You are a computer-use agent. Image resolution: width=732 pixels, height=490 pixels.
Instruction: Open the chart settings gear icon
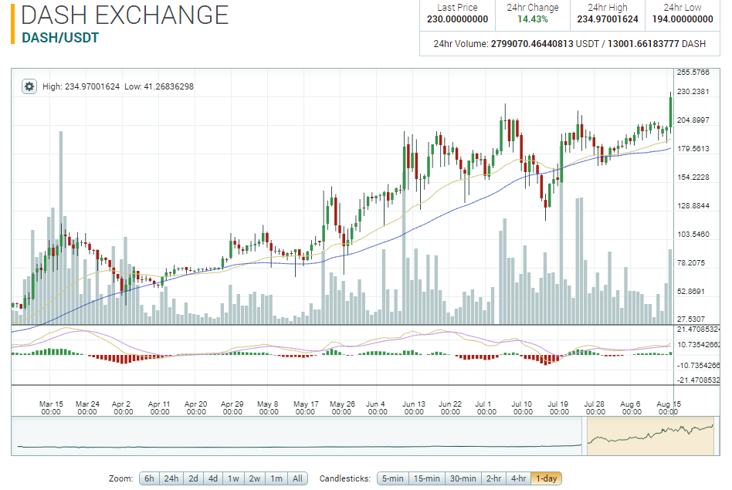pos(29,86)
